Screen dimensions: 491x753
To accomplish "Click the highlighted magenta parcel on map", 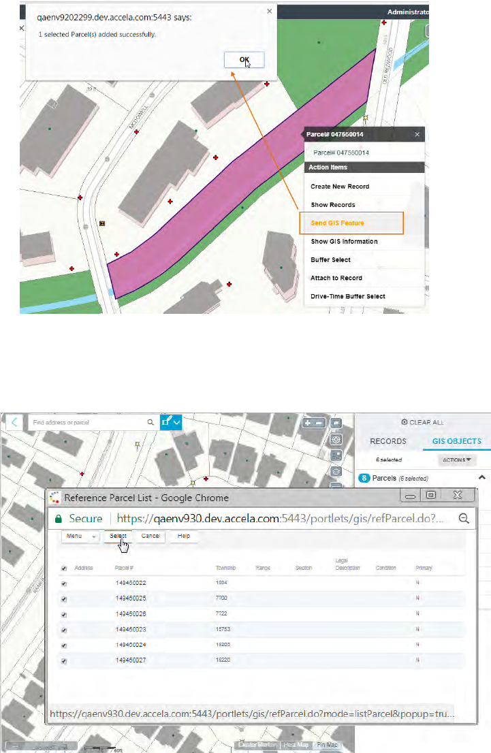I will point(240,175).
